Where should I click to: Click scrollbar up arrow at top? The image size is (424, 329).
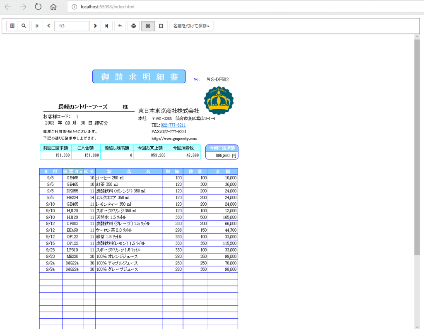[x=417, y=37]
